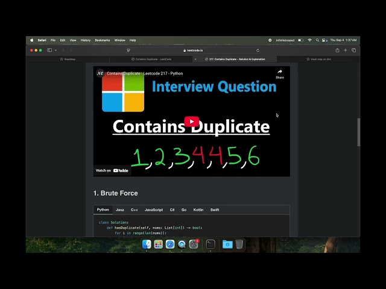Open a new tab with plus icon

pos(346,50)
